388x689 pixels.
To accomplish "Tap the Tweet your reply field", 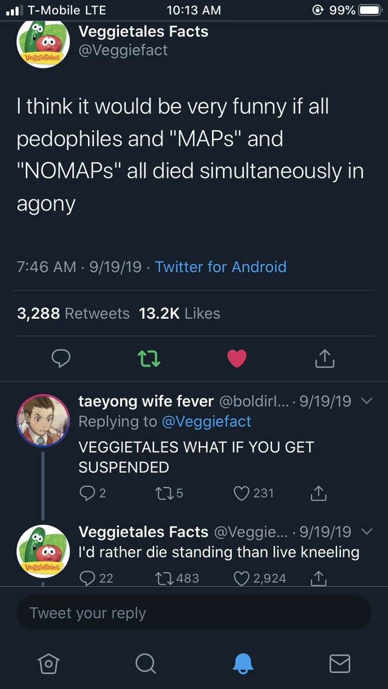I will 194,613.
